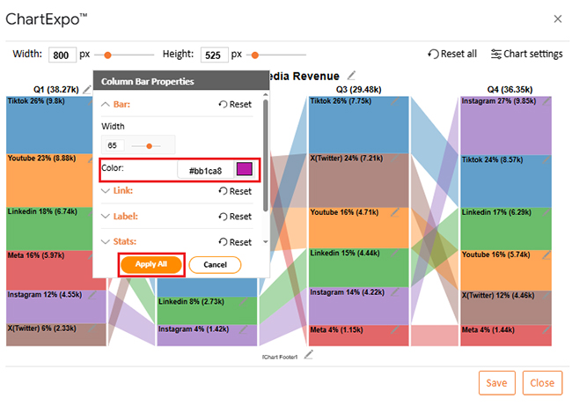Click the chart footer edit pencil
The width and height of the screenshot is (572, 406).
[x=308, y=355]
